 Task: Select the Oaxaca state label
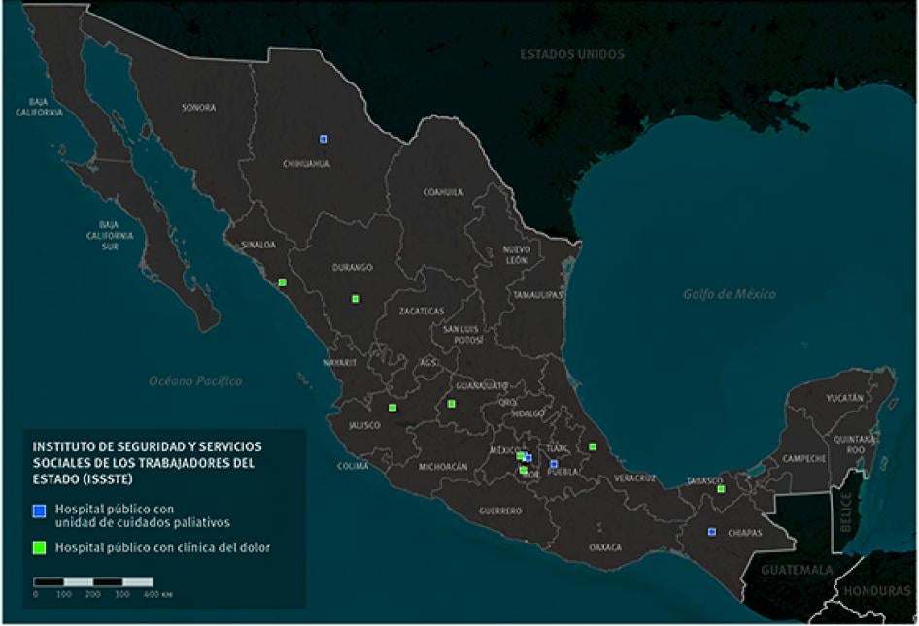[x=605, y=547]
